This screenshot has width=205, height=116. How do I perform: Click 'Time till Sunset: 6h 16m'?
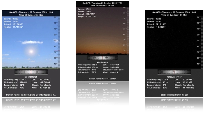coord(31,15)
